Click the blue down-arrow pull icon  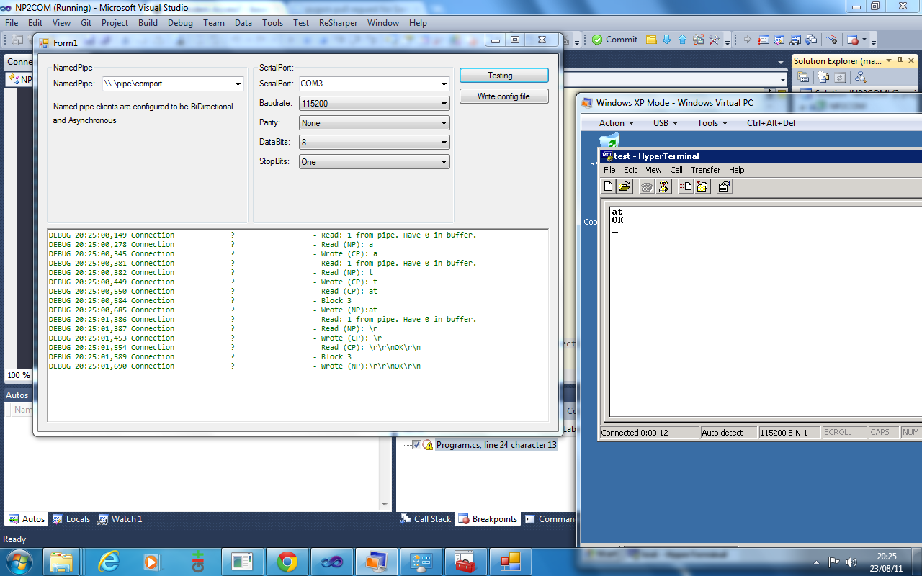pyautogui.click(x=667, y=40)
